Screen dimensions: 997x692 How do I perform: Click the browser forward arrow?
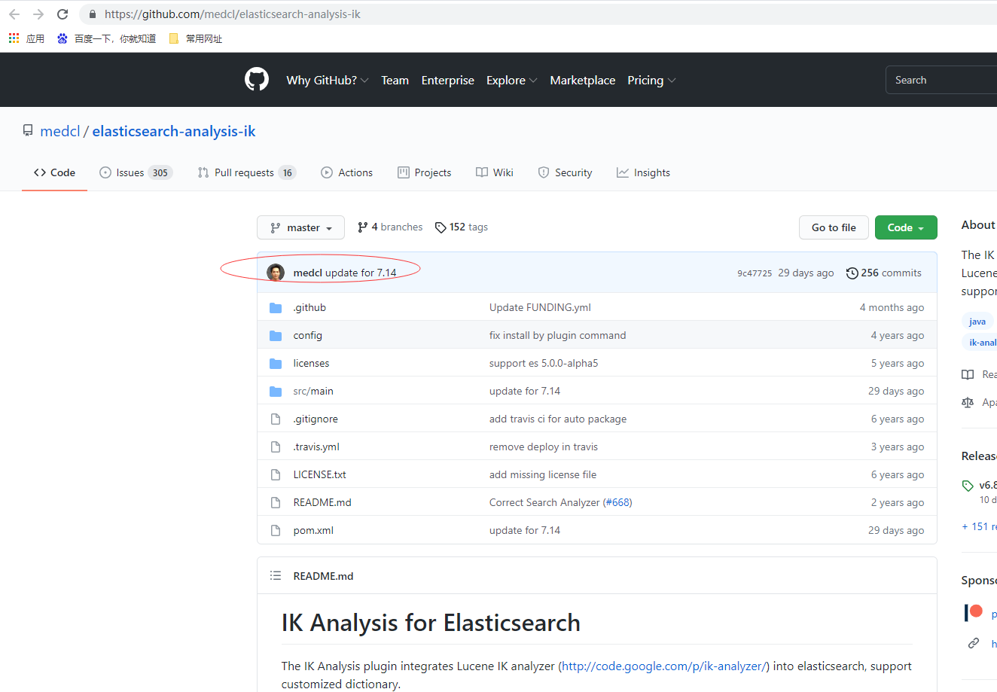(38, 14)
